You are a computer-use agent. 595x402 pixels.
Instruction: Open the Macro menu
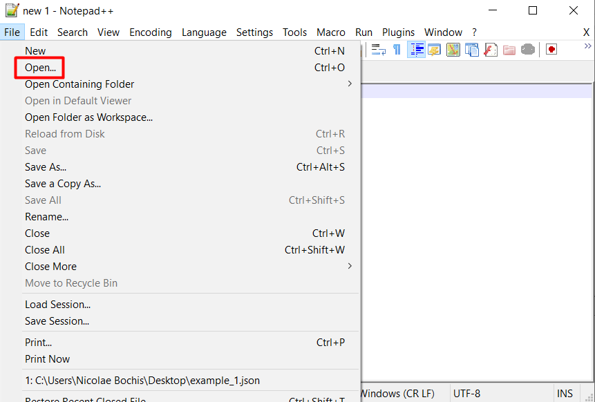tap(331, 32)
